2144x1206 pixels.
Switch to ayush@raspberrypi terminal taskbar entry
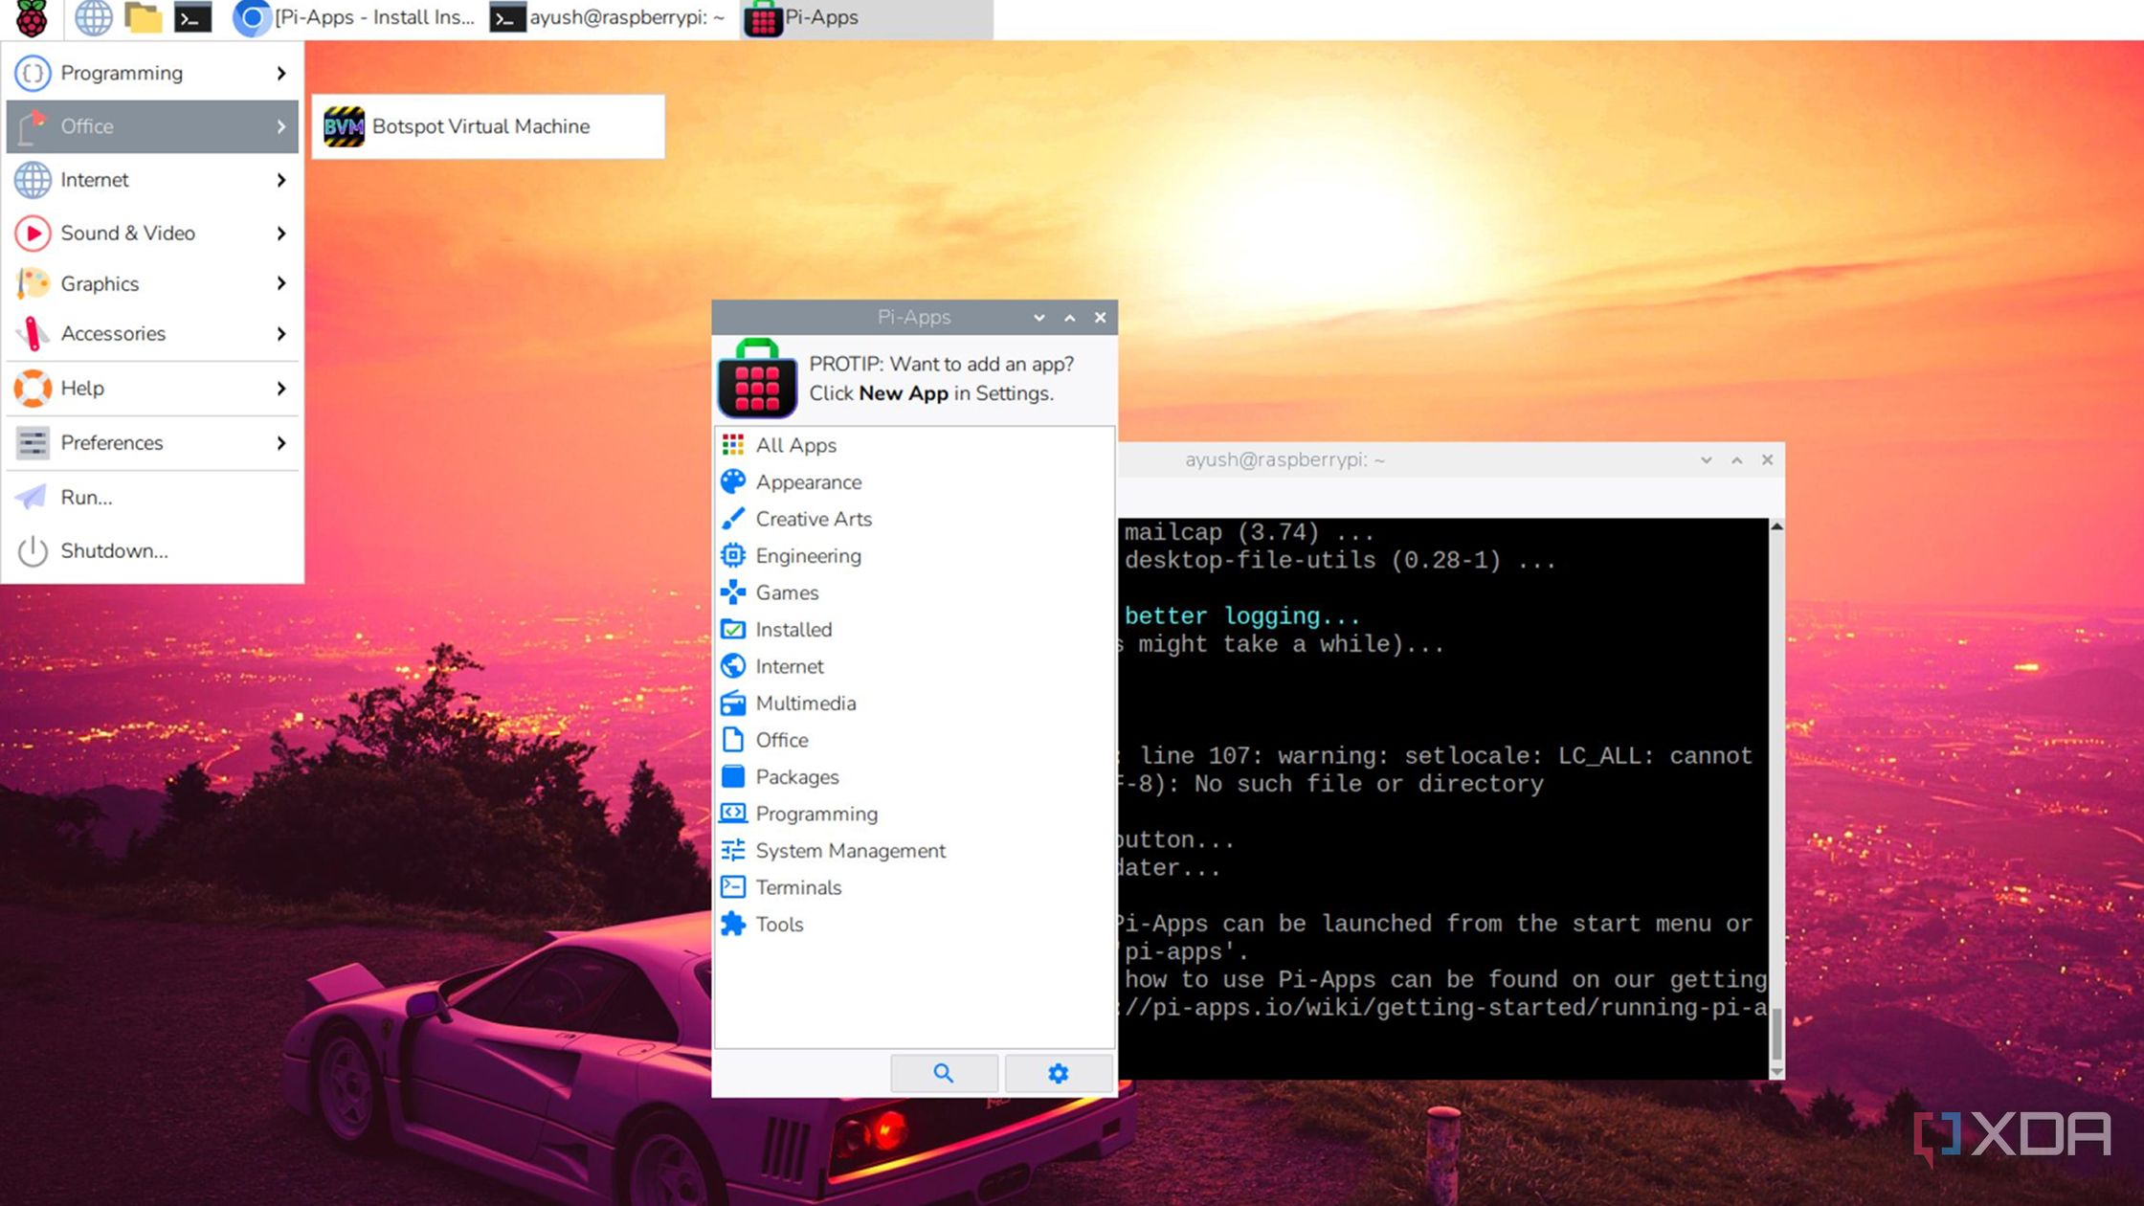609,17
